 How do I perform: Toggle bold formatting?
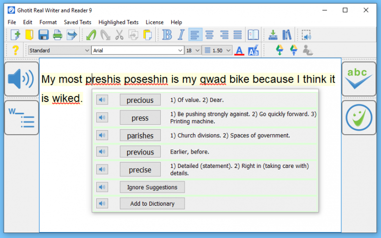(x=167, y=35)
